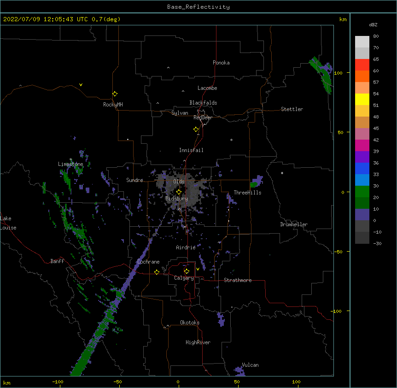Pick the light gray 70-80 dBZ swatch
This screenshot has height=388, width=397.
(362, 42)
